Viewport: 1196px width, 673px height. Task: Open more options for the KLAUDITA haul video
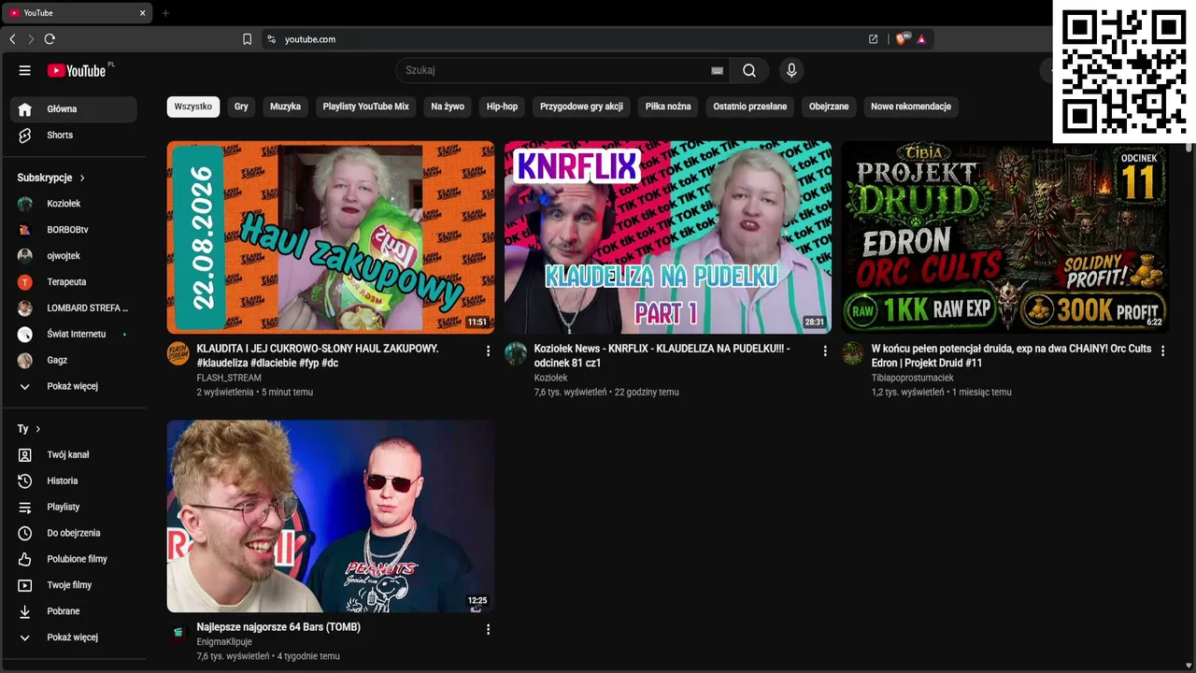click(488, 351)
